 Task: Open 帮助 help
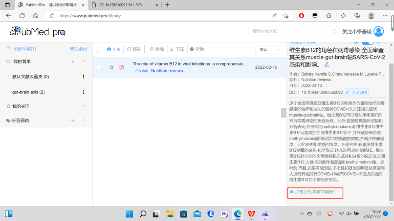[x=197, y=49]
